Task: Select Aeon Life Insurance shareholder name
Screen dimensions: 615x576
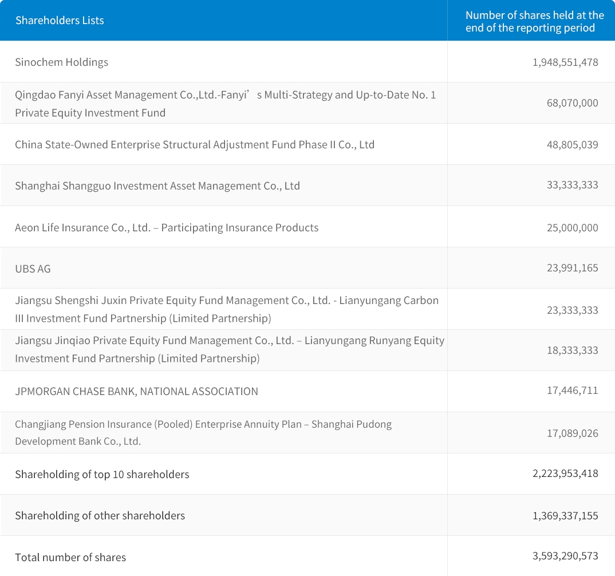Action: coord(167,227)
